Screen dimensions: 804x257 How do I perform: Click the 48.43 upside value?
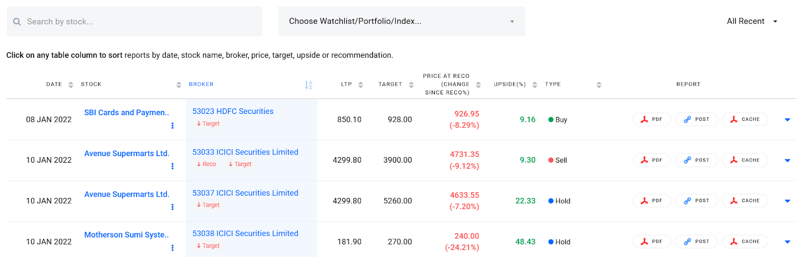[x=526, y=242]
